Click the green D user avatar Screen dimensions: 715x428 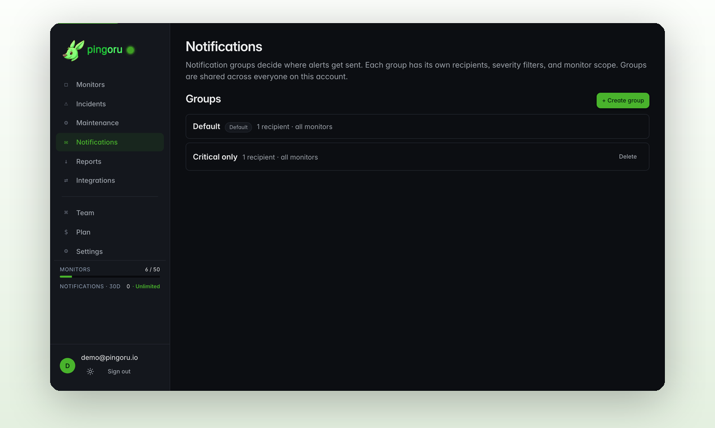[x=68, y=365]
